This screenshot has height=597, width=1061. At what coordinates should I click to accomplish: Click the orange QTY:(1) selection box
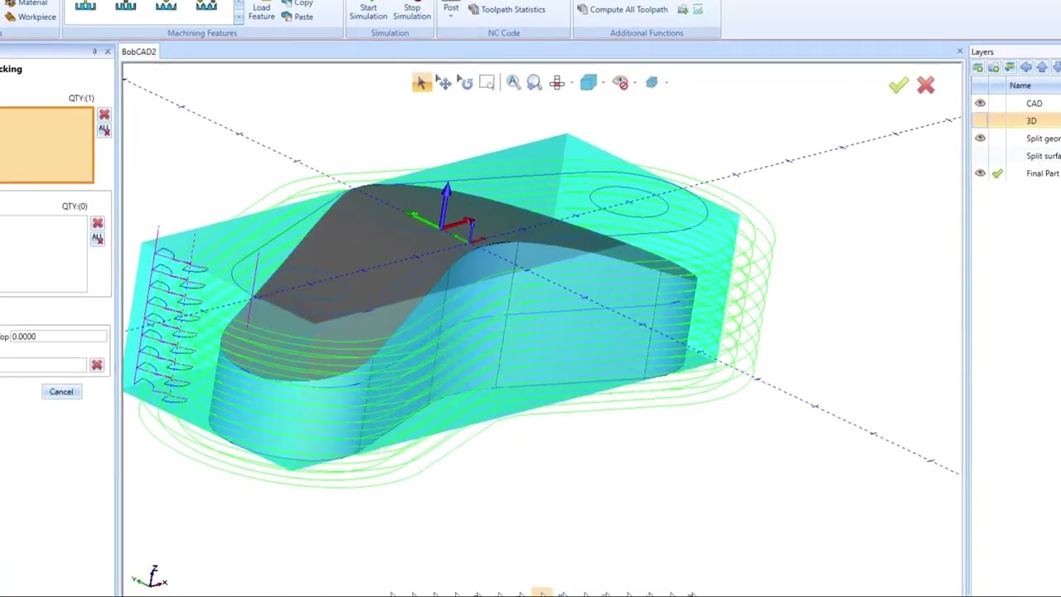46,145
